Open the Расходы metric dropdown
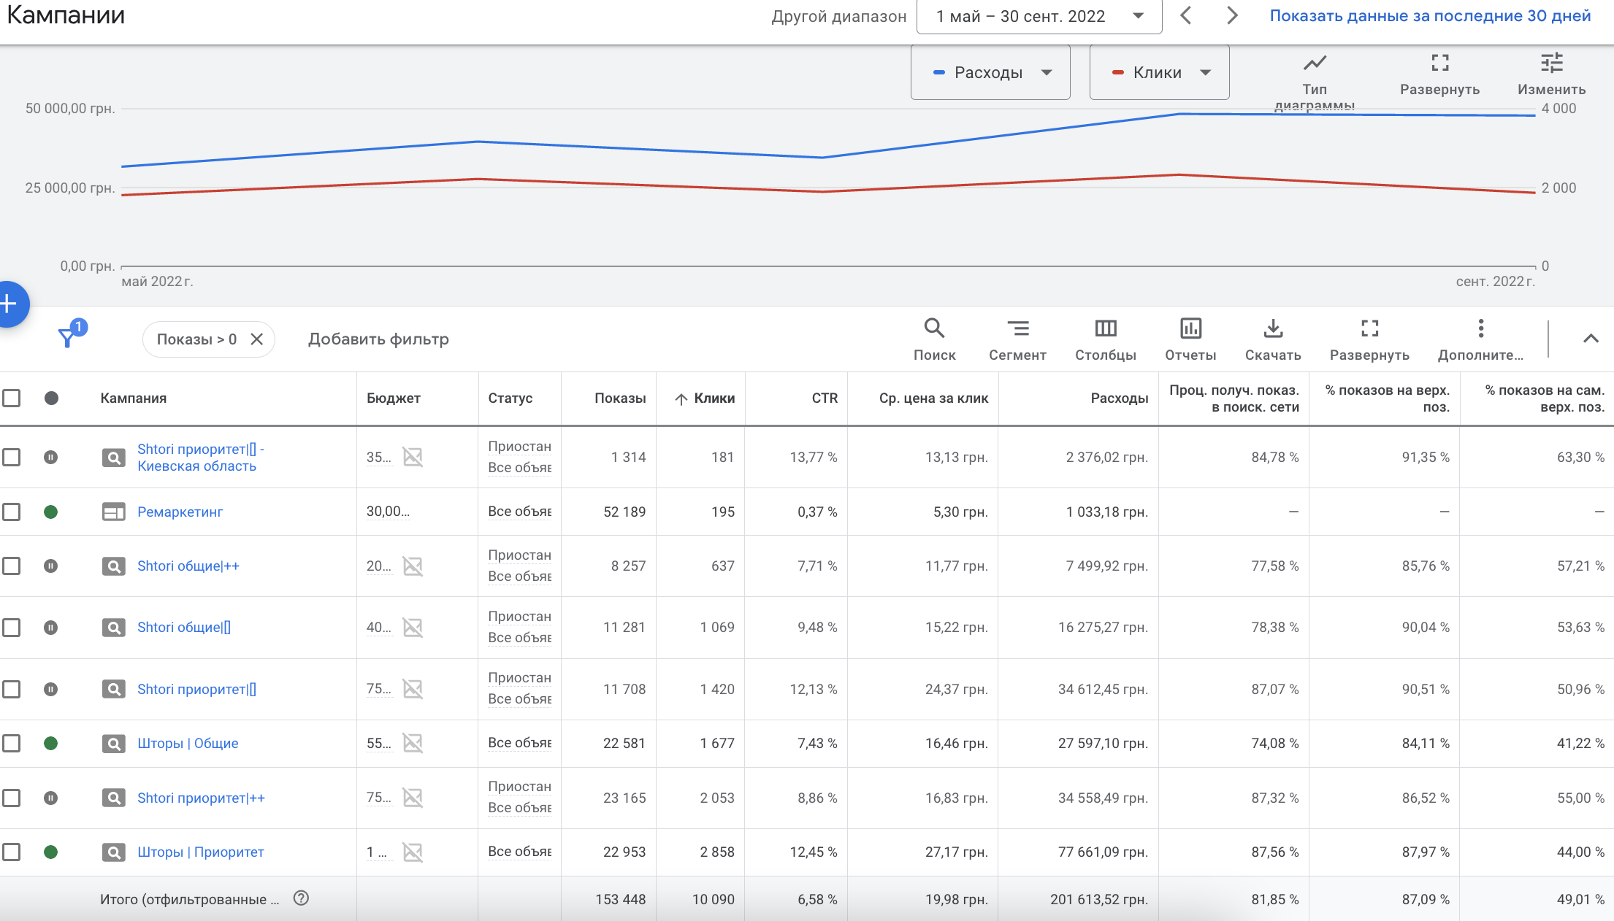This screenshot has width=1614, height=921. click(990, 72)
